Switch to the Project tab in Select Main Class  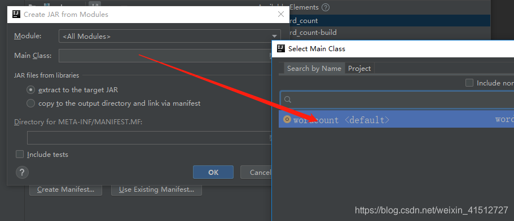(359, 69)
